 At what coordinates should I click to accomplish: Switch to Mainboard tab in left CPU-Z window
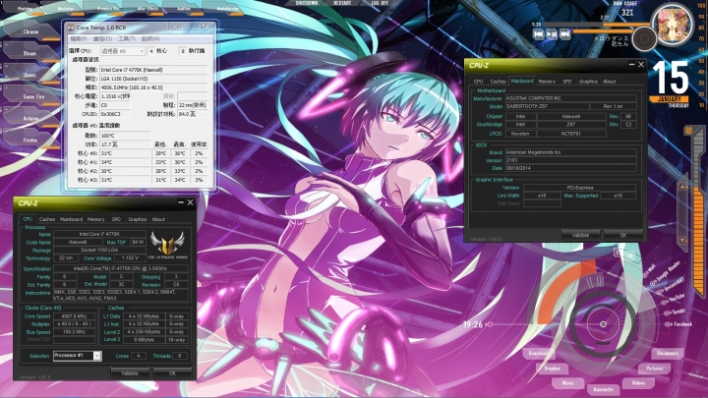[x=72, y=219]
